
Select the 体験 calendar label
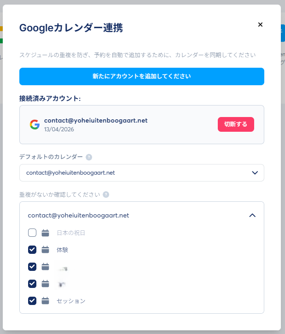tap(63, 250)
